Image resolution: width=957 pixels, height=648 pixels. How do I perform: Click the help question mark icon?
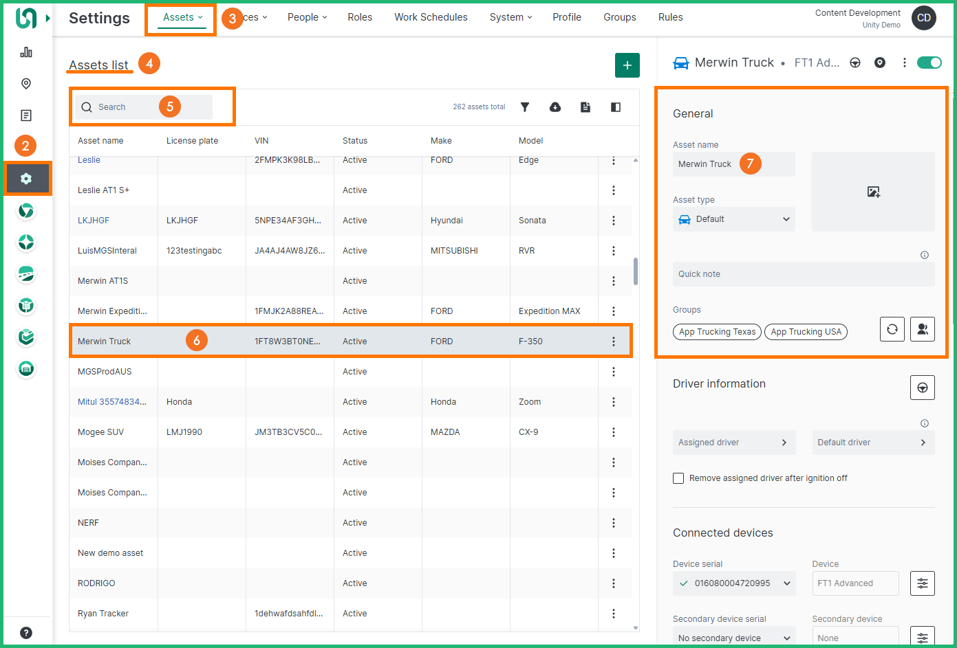(x=26, y=633)
